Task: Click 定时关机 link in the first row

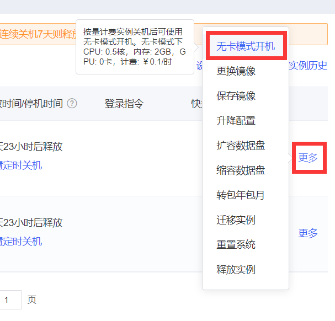Action: coord(21,165)
